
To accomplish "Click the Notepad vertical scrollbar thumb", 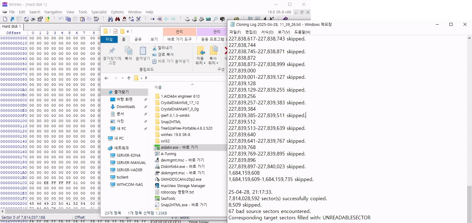I will point(469,204).
